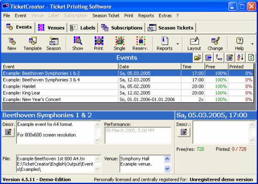The image size is (258, 184).
Task: Click the Symphony Hall venue text
Action: pyautogui.click(x=135, y=159)
